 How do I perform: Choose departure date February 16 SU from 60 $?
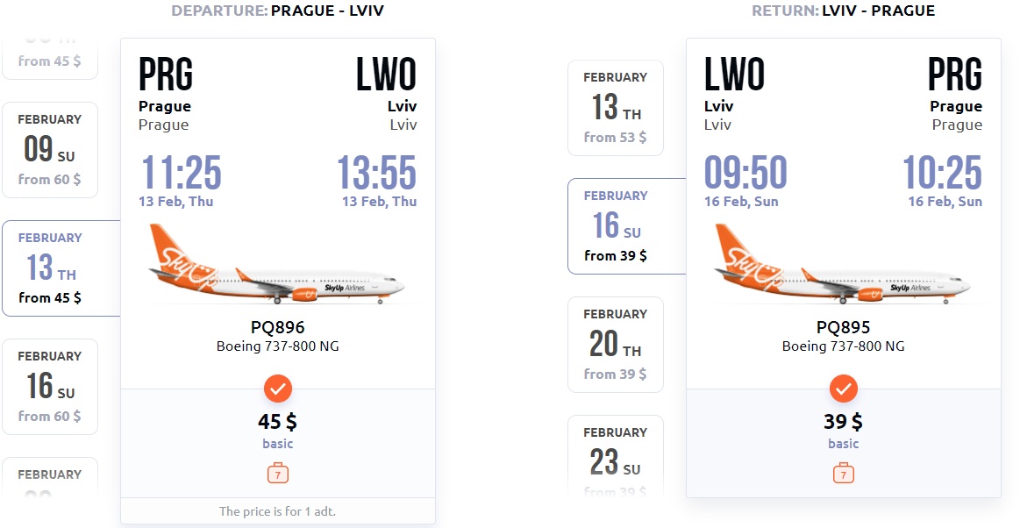pyautogui.click(x=50, y=386)
